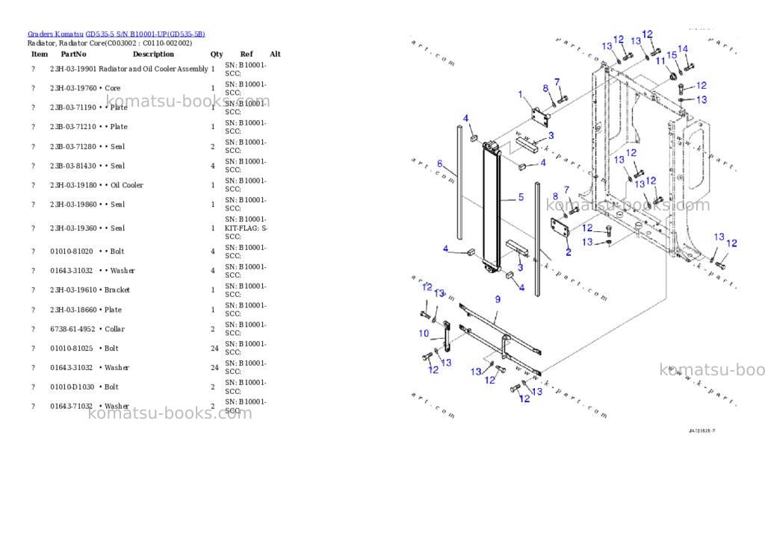Click the Oil Cooler description text
This screenshot has height=541, width=765.
[x=127, y=185]
